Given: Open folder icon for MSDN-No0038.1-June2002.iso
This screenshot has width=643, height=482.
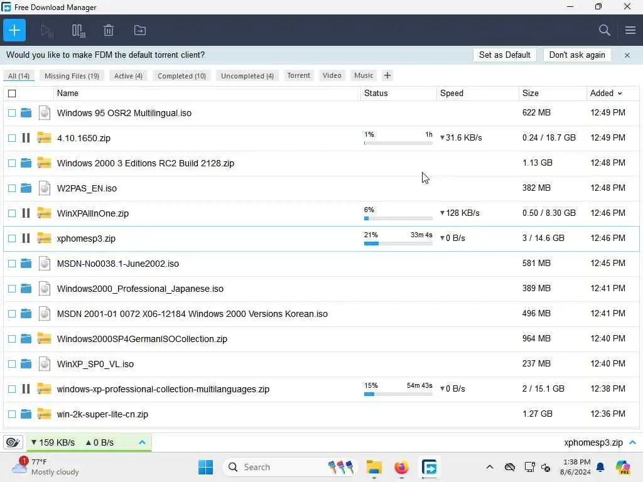Looking at the screenshot, I should (26, 263).
